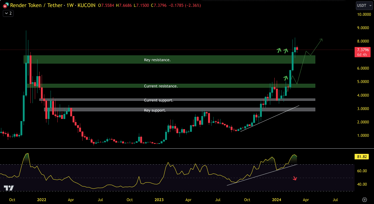Click the 2024 time axis label

(277, 200)
